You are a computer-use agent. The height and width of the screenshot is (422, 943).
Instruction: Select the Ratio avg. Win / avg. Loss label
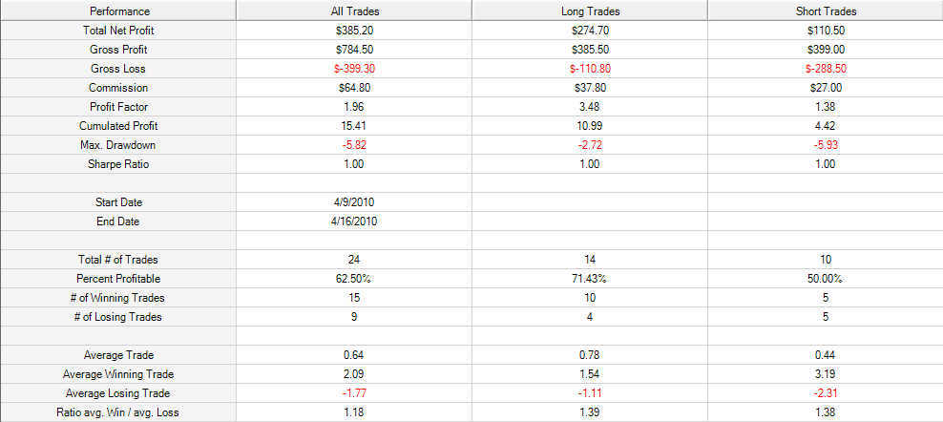(118, 413)
